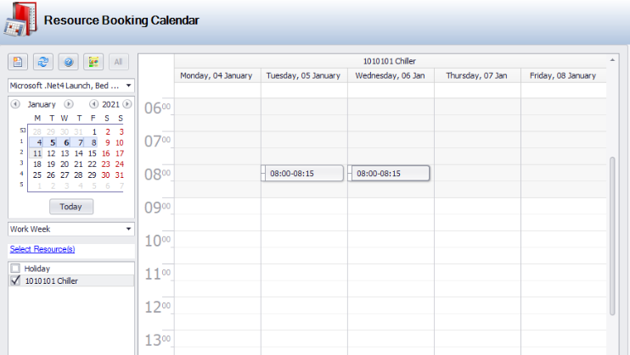Advance to next year arrow

point(127,104)
